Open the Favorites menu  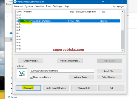pos(39,6)
